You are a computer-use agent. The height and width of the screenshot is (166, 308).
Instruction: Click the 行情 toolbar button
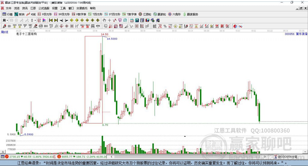(8, 14)
